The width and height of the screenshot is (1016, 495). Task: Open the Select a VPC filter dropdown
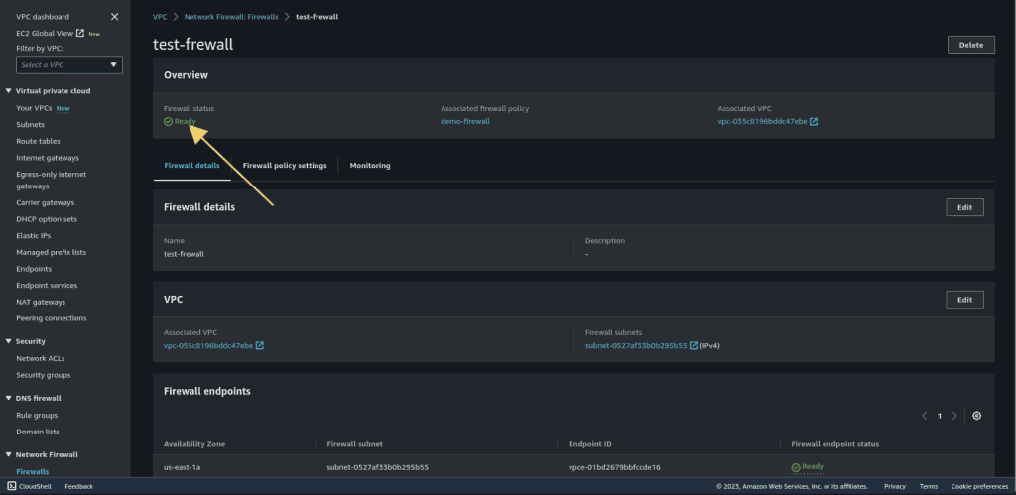tap(69, 65)
